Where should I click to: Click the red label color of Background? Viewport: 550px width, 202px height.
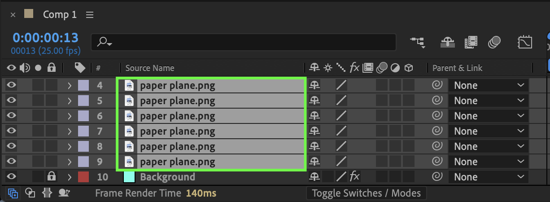click(83, 177)
